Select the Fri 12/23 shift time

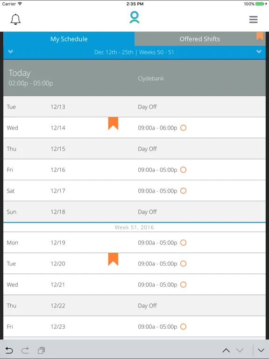pos(157,326)
